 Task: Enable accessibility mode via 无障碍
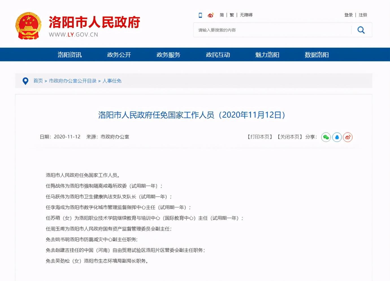pos(246,15)
